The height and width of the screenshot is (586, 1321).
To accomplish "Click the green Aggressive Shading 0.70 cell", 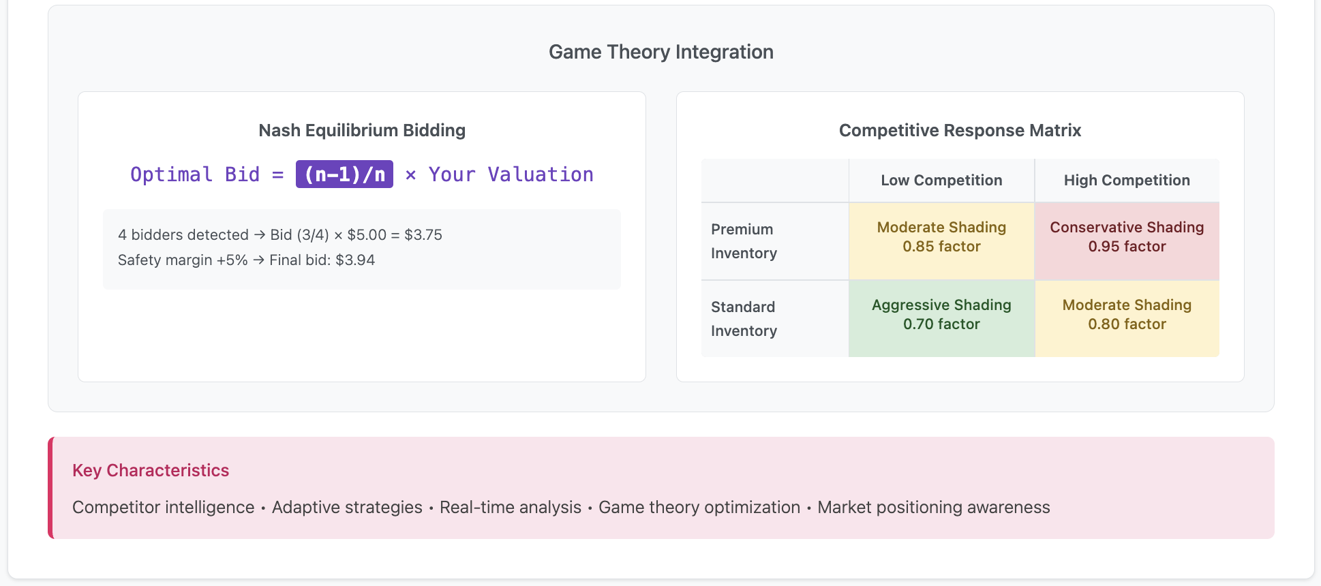I will [941, 315].
